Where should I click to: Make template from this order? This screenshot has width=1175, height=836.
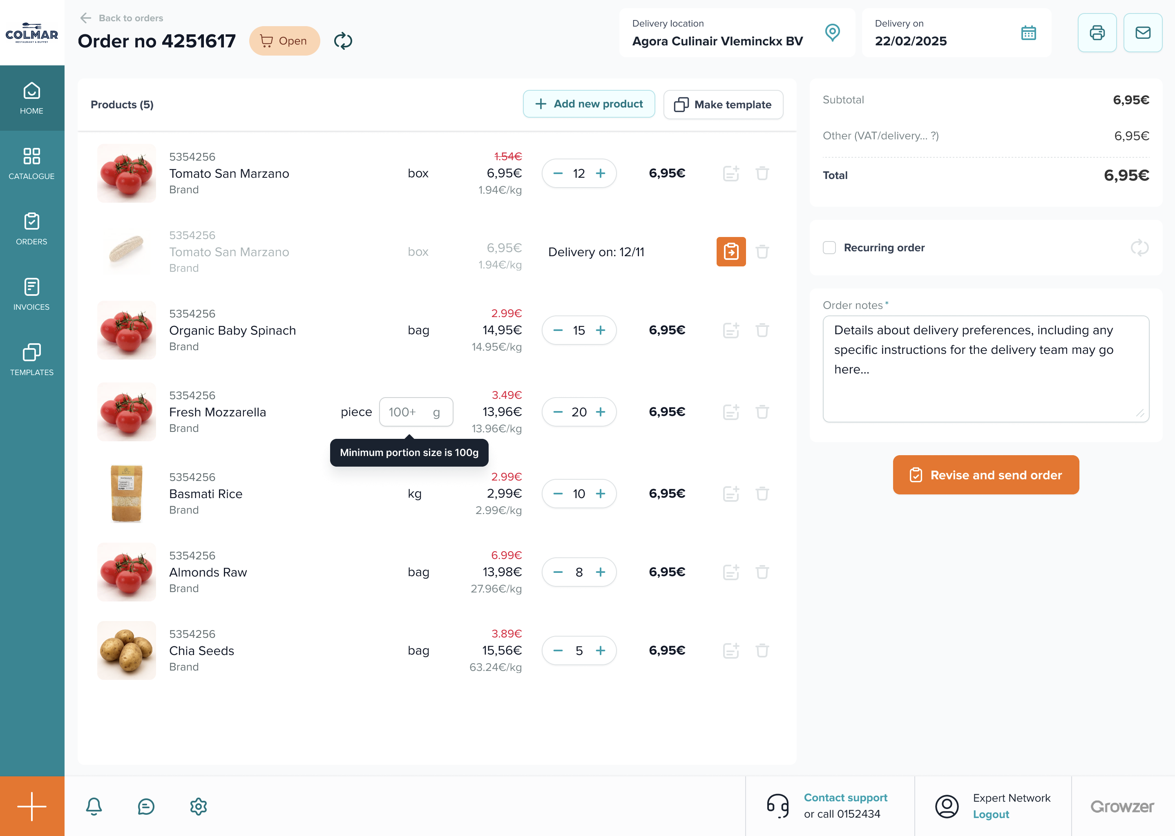(723, 105)
